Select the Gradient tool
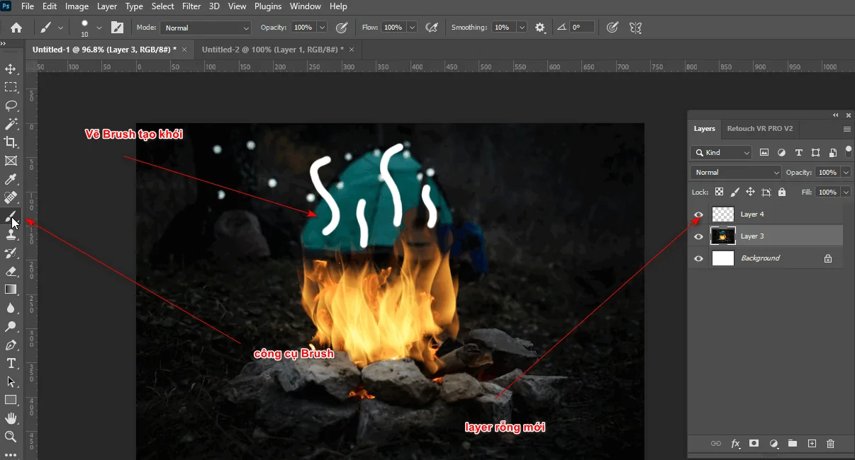855x460 pixels. 11,289
